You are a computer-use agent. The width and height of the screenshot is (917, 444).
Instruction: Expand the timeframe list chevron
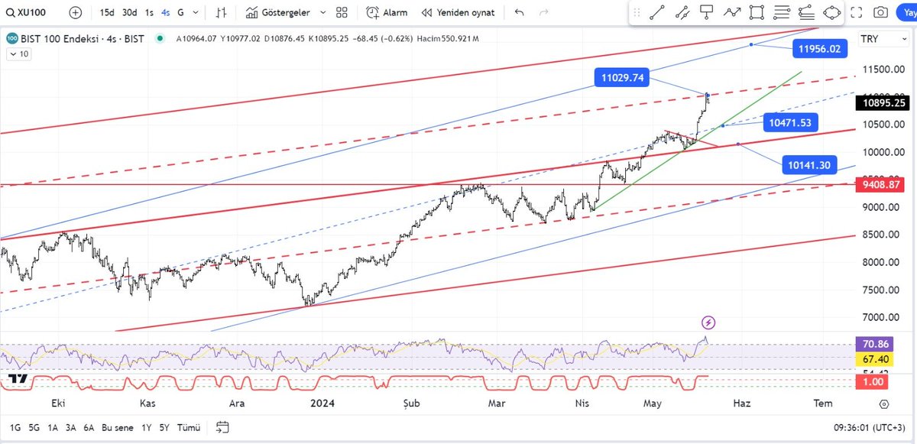pos(194,12)
